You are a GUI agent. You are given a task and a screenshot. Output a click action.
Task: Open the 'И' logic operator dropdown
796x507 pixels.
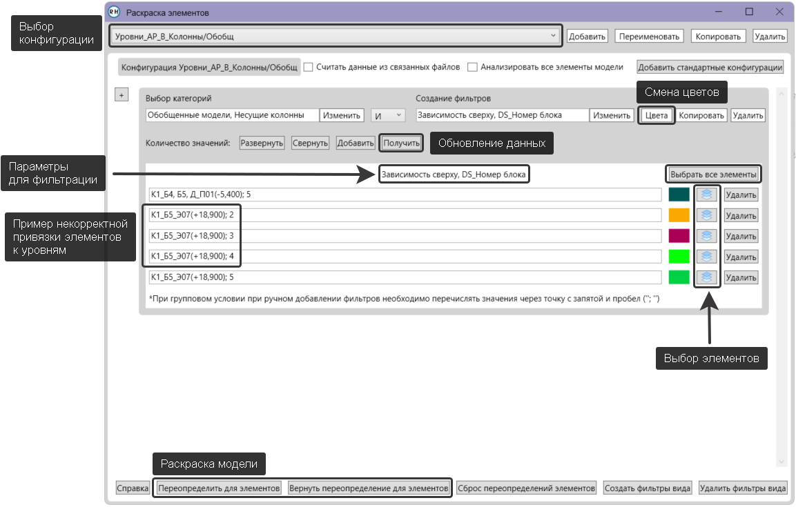(x=388, y=116)
